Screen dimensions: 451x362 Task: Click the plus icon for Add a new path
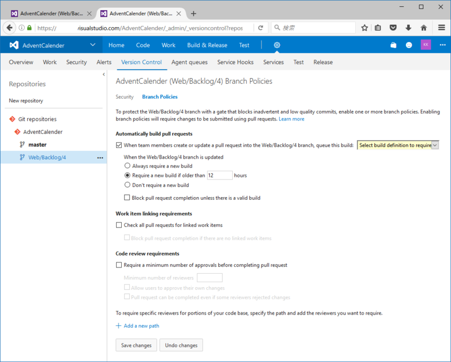click(118, 326)
